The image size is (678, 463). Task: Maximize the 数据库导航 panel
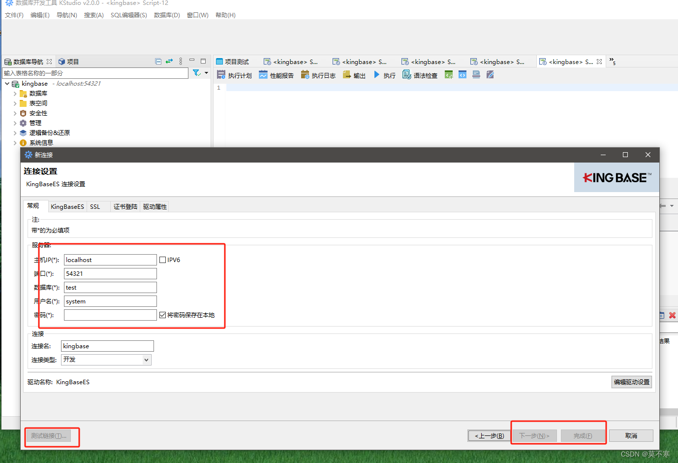(x=203, y=61)
